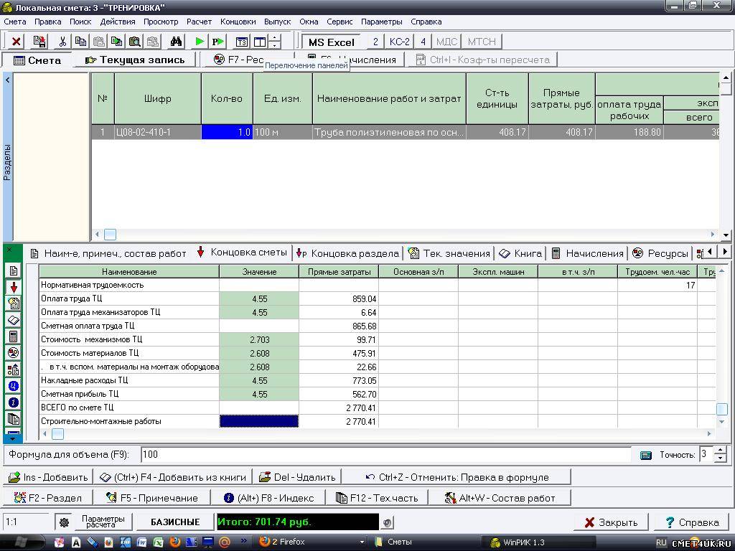Screen dimensions: 735x551
Task: Click the blue info icon in sidebar
Action: (x=13, y=402)
